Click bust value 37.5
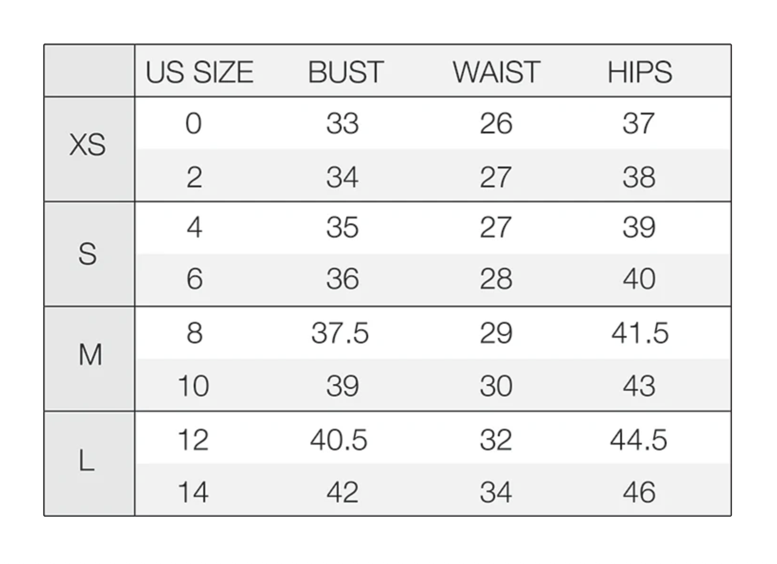 [340, 333]
